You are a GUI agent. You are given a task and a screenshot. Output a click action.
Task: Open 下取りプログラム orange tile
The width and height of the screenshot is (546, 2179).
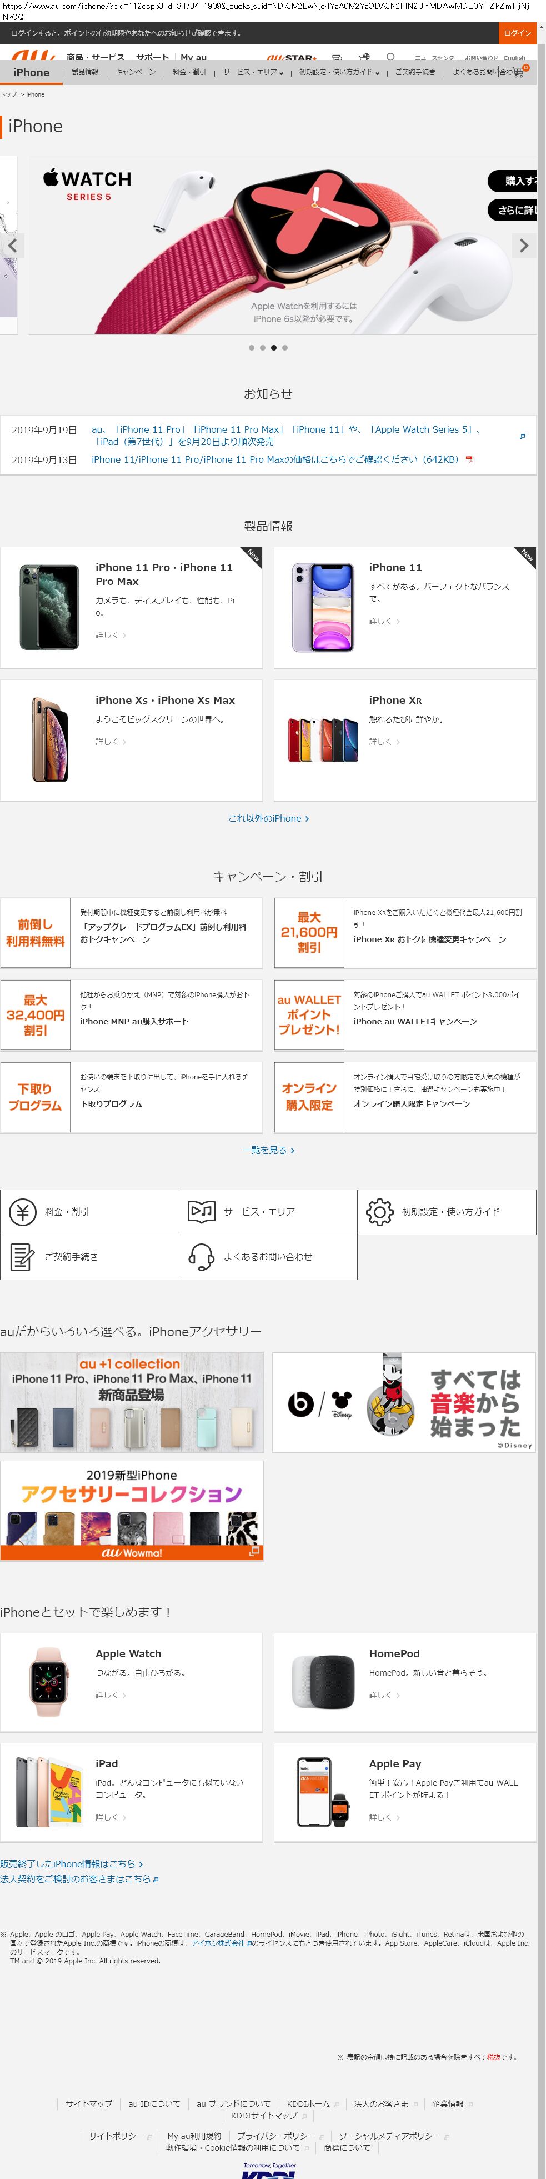coord(36,1097)
